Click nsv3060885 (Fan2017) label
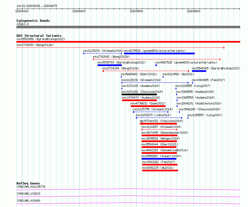The width and height of the screenshot is (248, 207). coord(208,80)
